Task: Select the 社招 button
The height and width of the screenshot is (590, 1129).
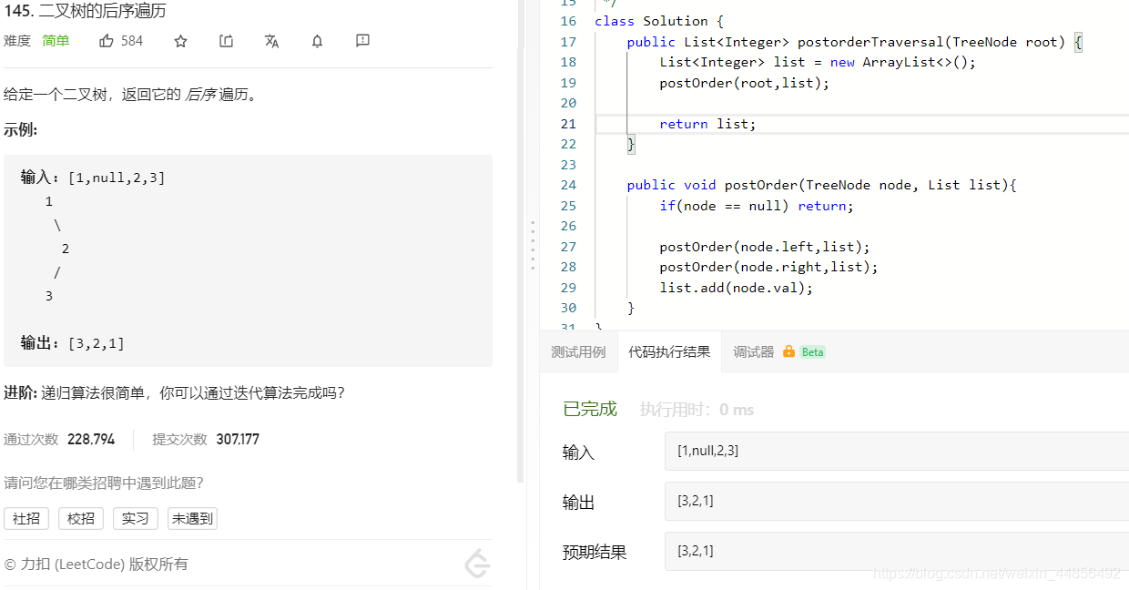Action: pos(26,518)
